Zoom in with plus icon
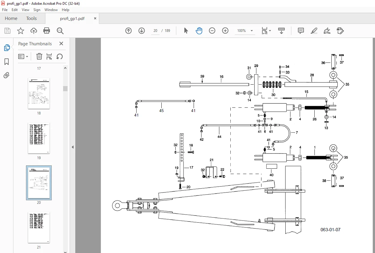The image size is (375, 253). (x=225, y=31)
